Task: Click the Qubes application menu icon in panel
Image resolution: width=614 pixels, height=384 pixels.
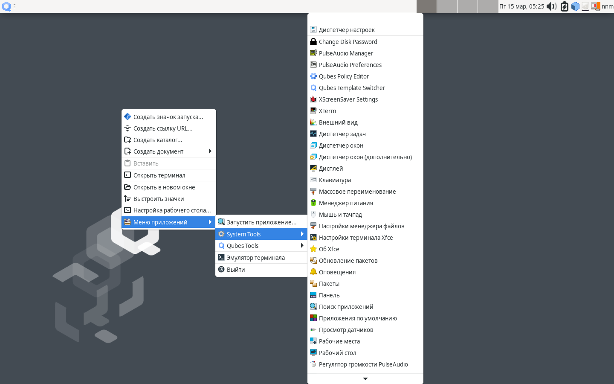Action: click(x=6, y=6)
